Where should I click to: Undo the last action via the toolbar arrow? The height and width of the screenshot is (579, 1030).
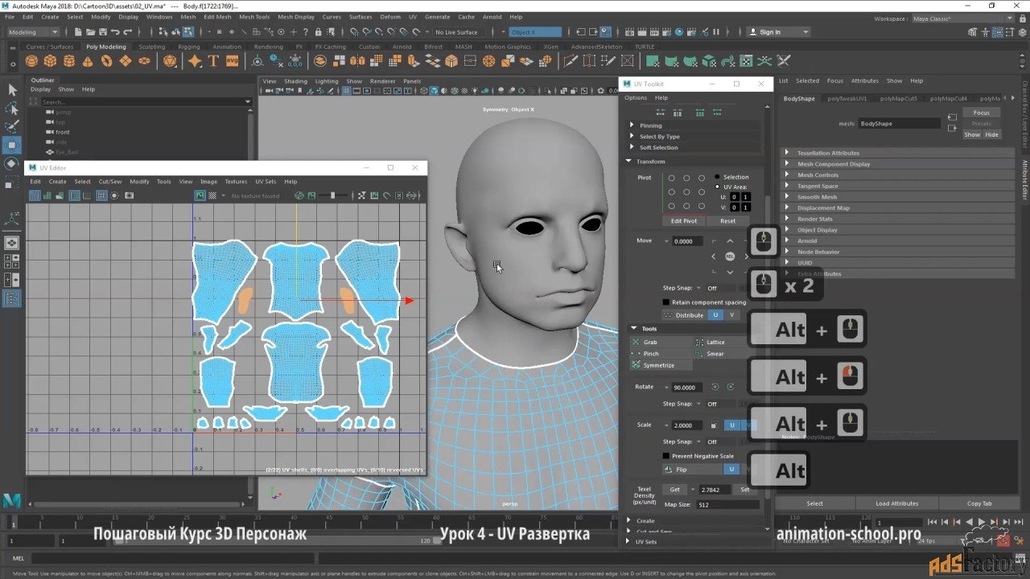115,32
